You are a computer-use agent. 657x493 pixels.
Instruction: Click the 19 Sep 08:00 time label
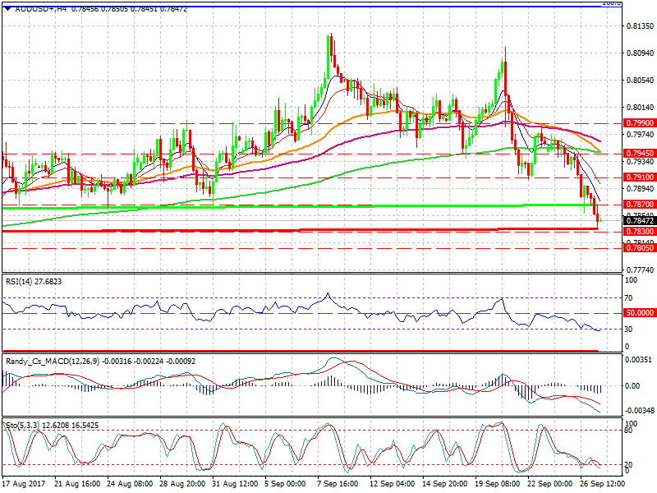point(495,485)
